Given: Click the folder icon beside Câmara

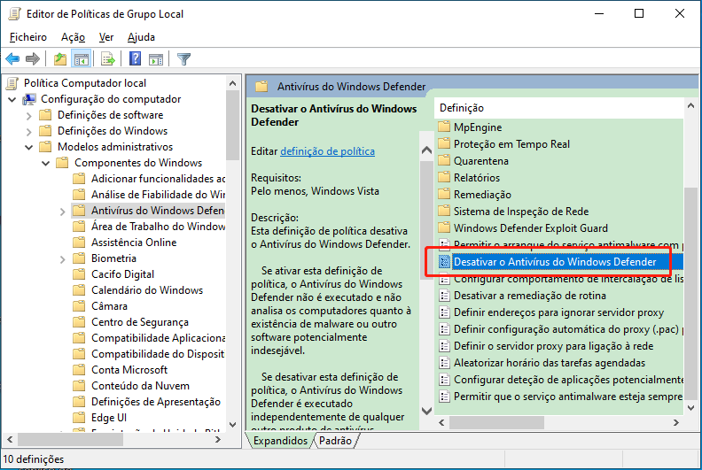Looking at the screenshot, I should click(x=79, y=306).
